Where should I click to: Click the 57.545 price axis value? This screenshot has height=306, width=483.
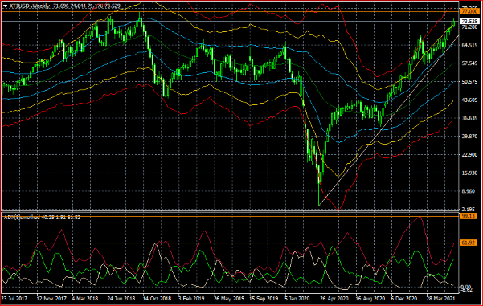click(469, 63)
